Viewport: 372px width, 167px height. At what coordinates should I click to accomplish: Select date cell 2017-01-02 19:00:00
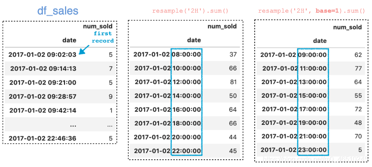click(294, 123)
